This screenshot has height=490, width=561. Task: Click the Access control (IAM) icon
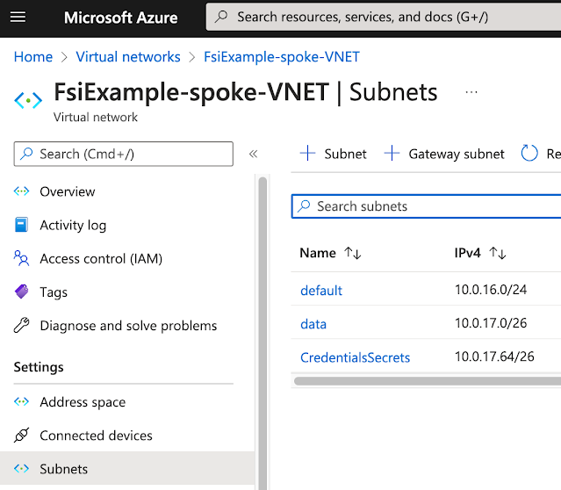pos(22,258)
